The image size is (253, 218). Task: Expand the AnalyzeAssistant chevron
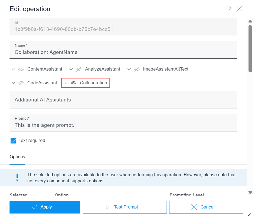71,69
